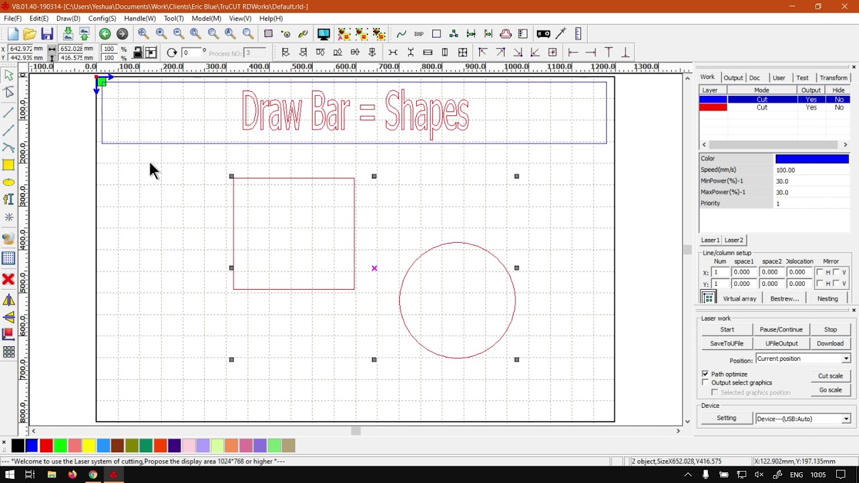Screen dimensions: 859x483
Task: Open the preview monitor icon
Action: click(x=323, y=34)
